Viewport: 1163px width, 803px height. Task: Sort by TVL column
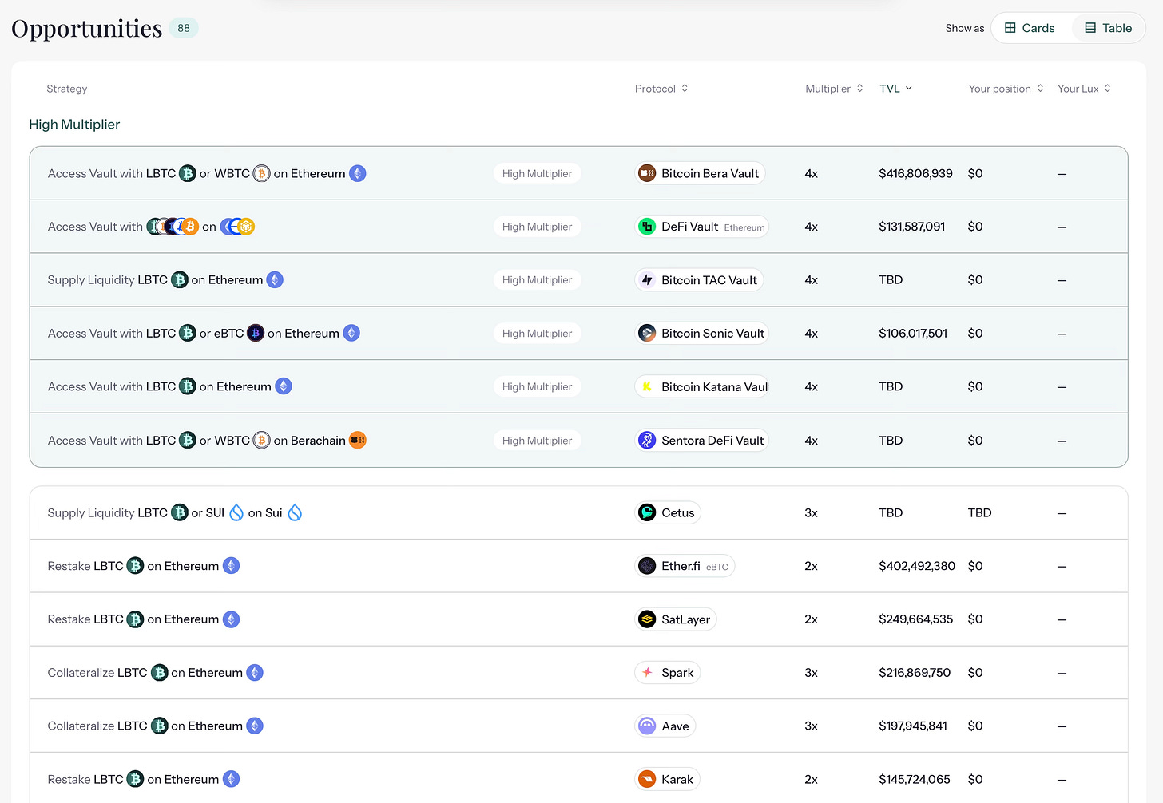(895, 89)
